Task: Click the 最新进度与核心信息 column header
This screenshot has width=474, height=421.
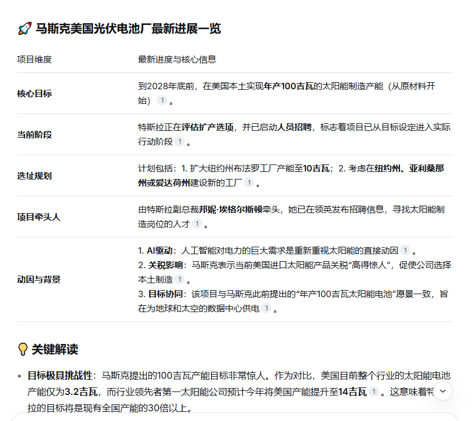Action: point(177,60)
